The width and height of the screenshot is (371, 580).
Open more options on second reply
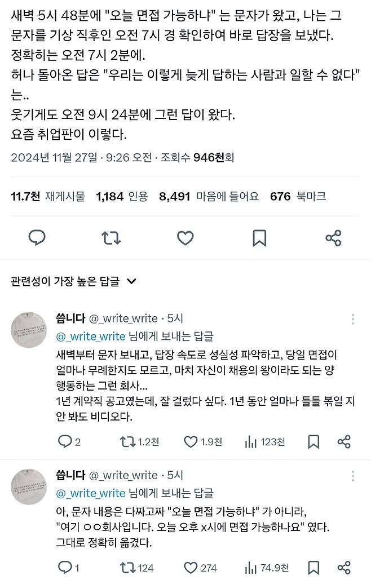[353, 476]
